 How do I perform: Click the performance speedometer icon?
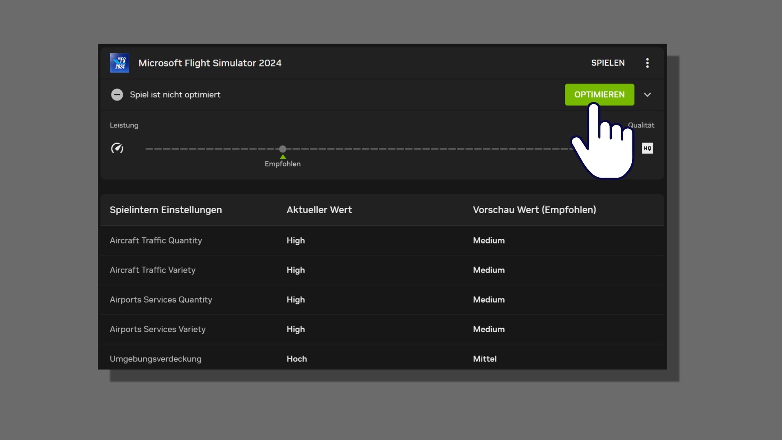tap(117, 148)
